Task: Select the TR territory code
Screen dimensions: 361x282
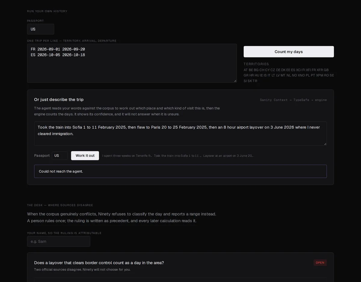Action: click(255, 81)
